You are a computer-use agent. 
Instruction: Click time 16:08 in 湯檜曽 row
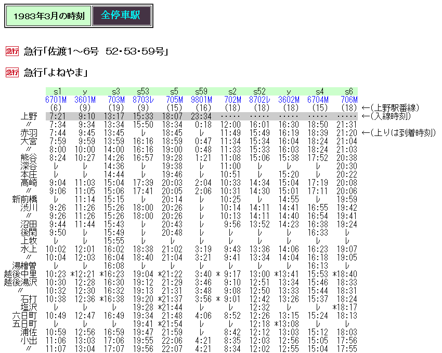[x=114, y=266]
